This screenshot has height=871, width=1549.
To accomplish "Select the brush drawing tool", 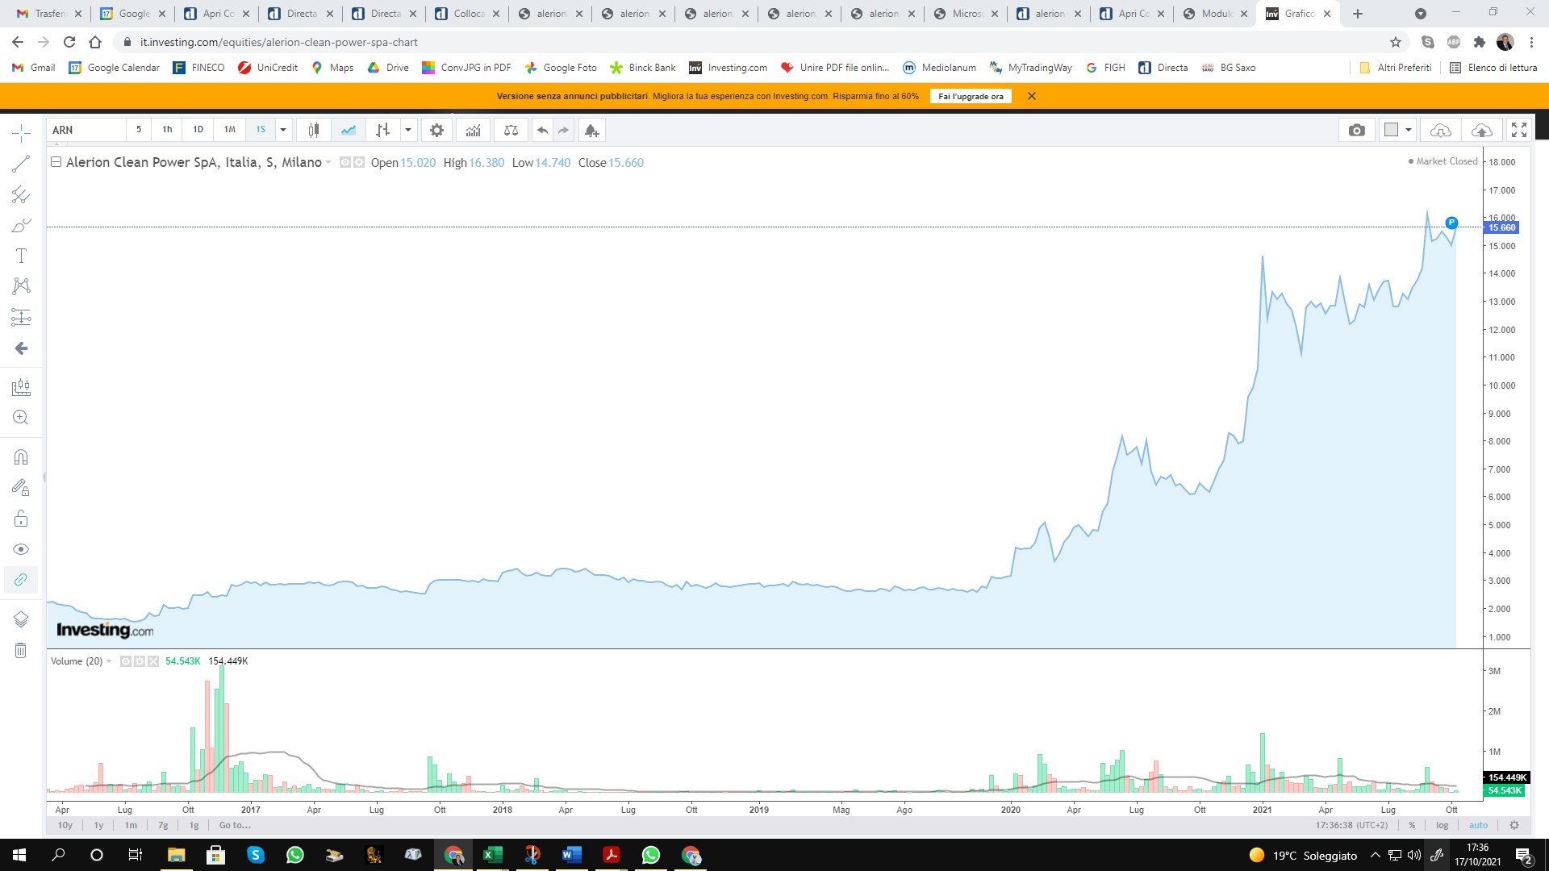I will click(x=21, y=225).
